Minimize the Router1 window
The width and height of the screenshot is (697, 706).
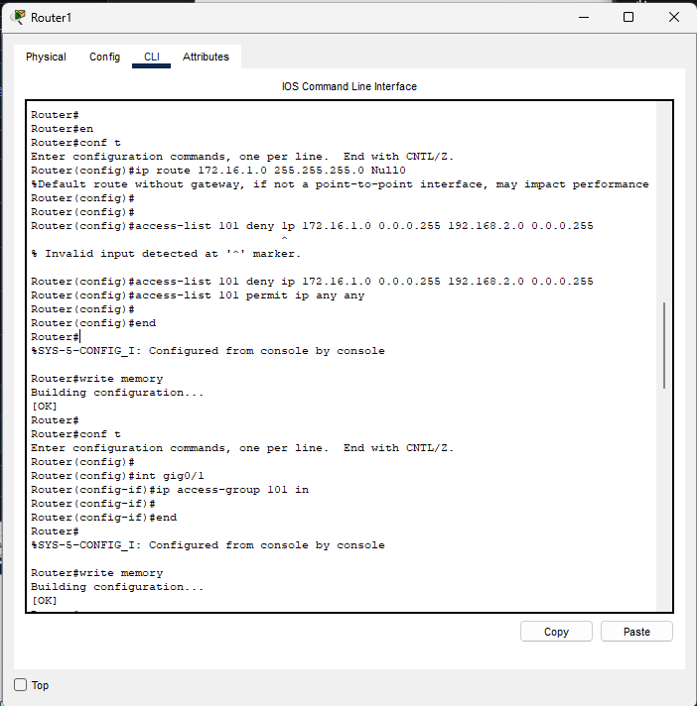tap(584, 17)
